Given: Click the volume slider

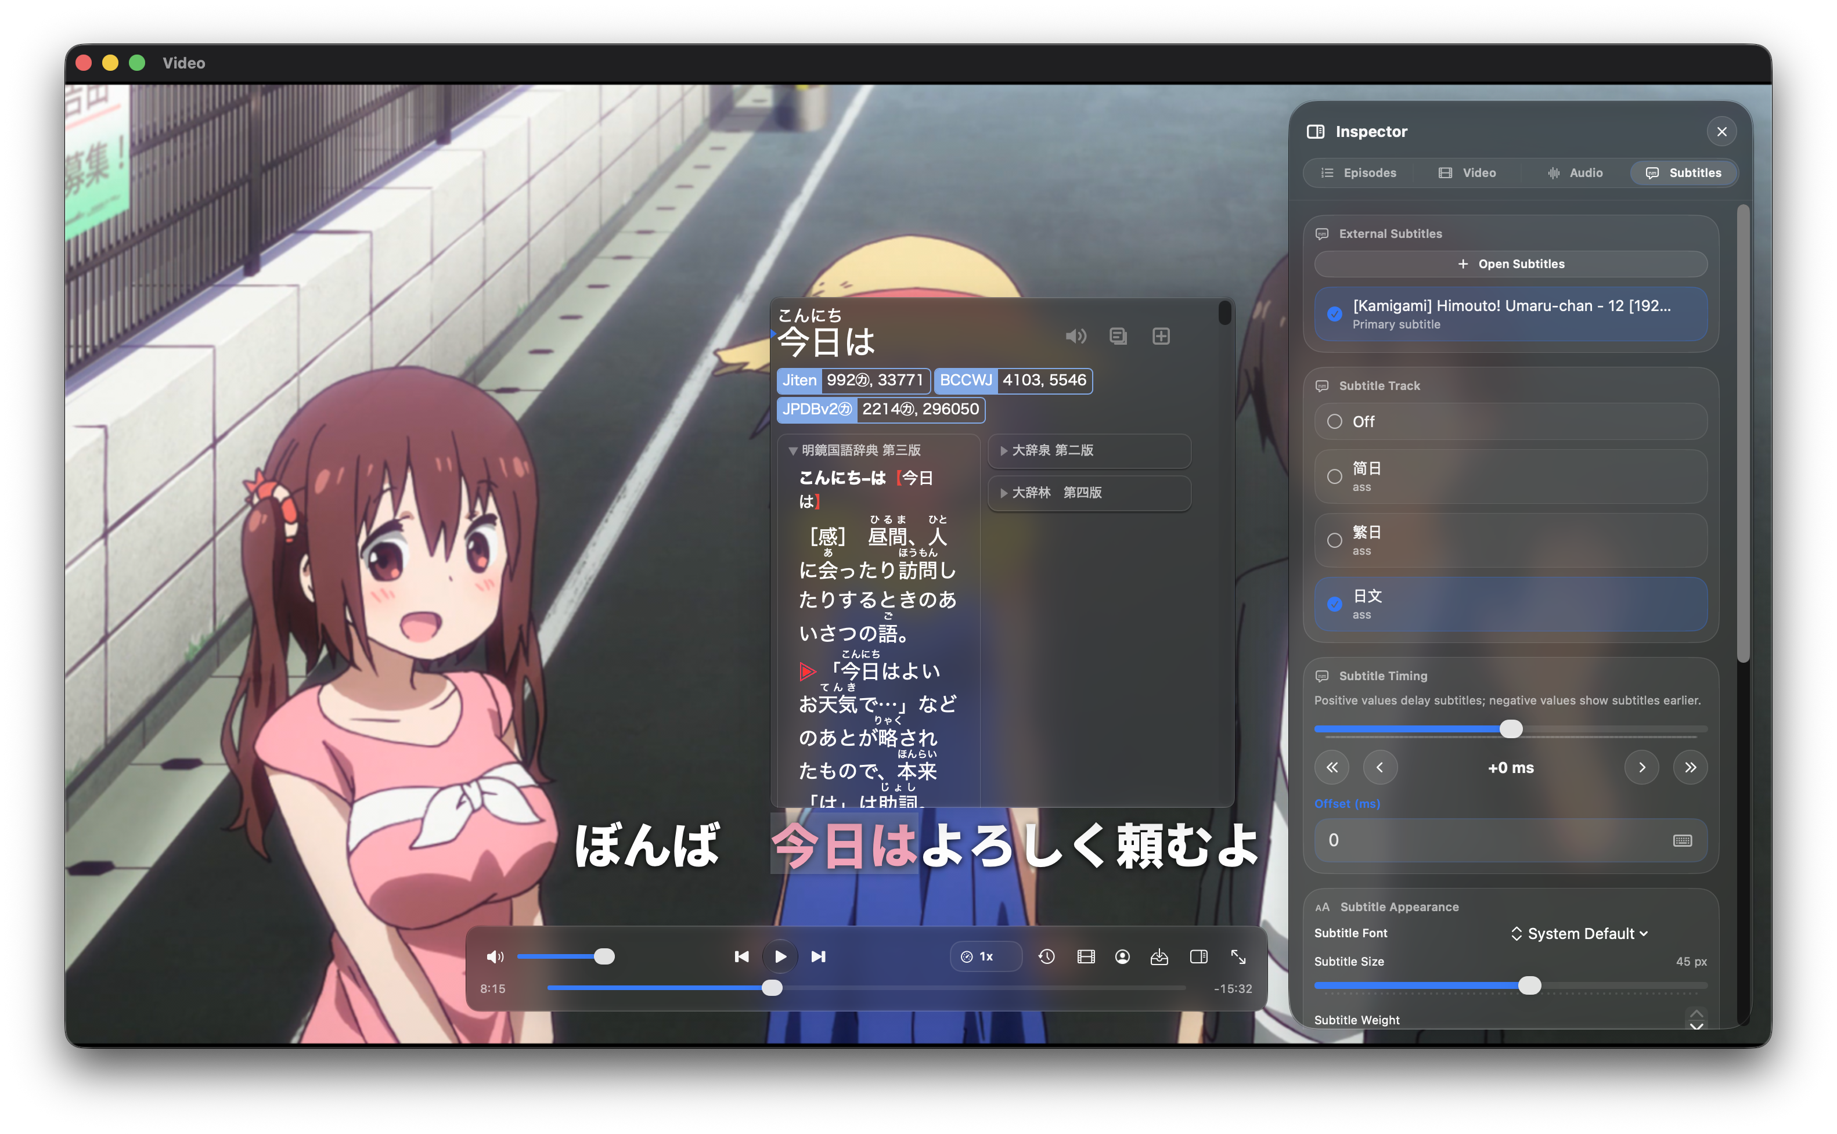Looking at the screenshot, I should coord(565,956).
